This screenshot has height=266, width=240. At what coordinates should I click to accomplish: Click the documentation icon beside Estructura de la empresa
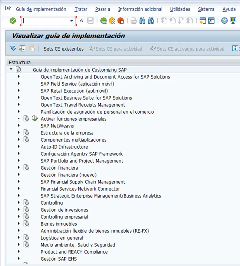26,133
